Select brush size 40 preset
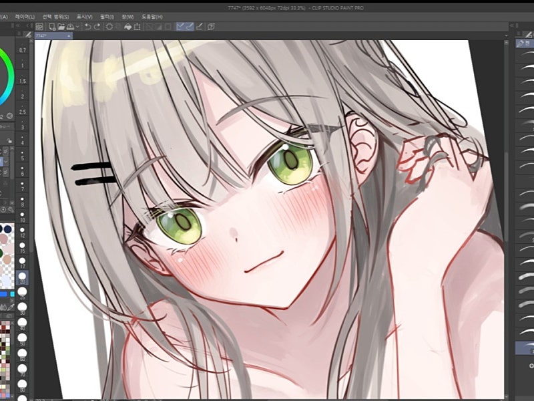 point(22,324)
